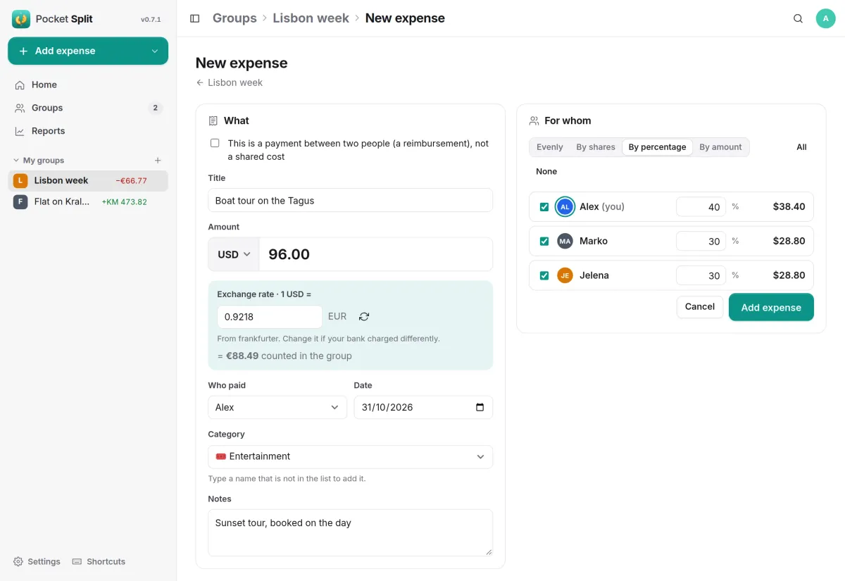Screen dimensions: 845x581
Task: Open the Reports chart icon
Action: tap(20, 131)
